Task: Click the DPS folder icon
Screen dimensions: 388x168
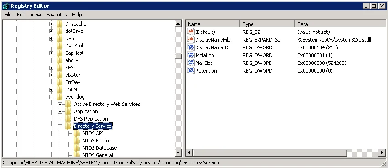Action: coord(59,38)
